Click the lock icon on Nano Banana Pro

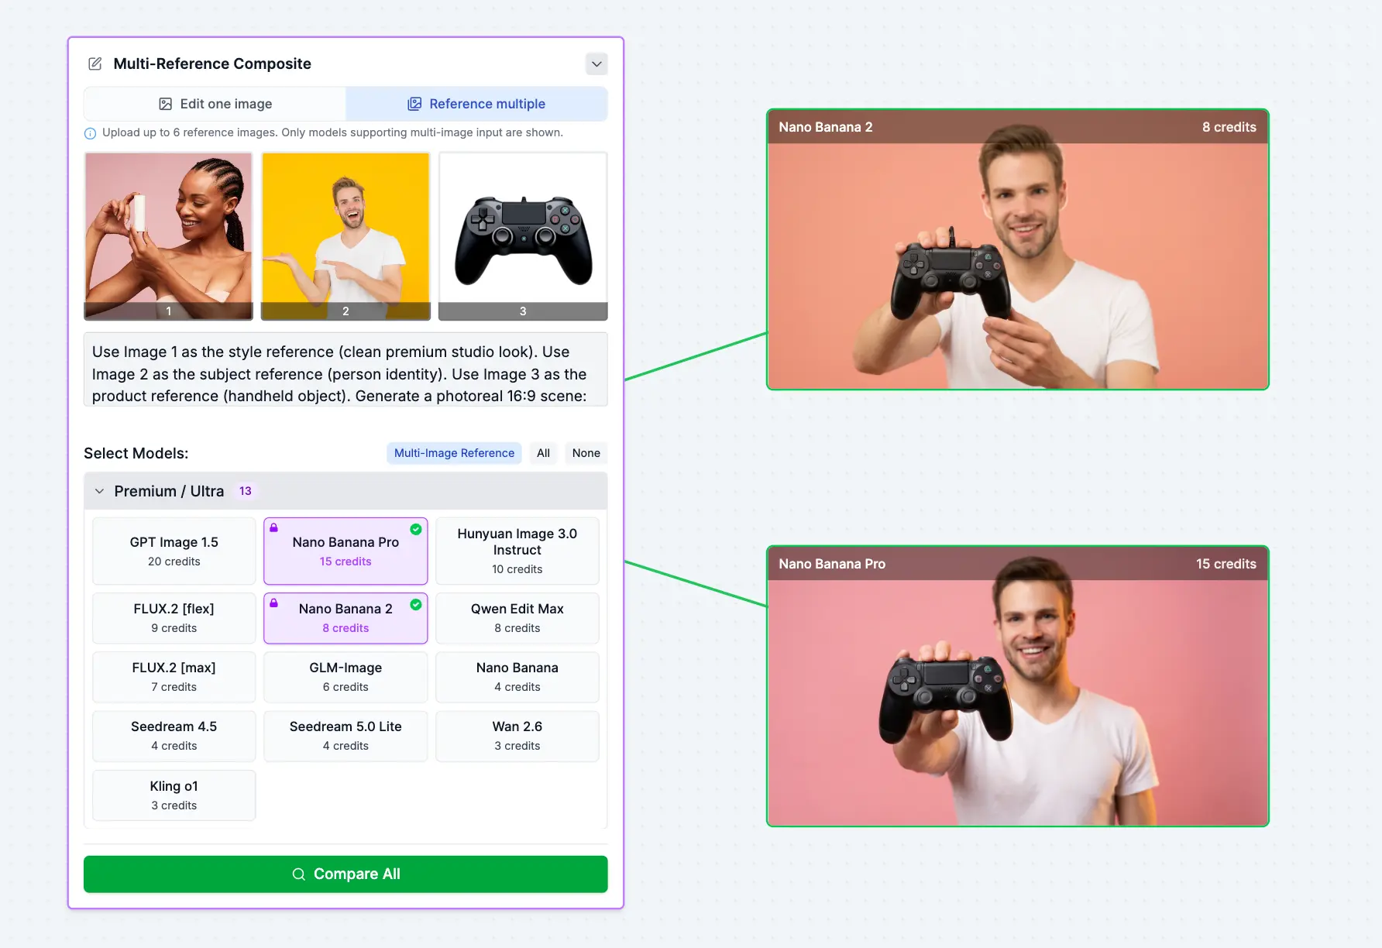click(x=273, y=527)
